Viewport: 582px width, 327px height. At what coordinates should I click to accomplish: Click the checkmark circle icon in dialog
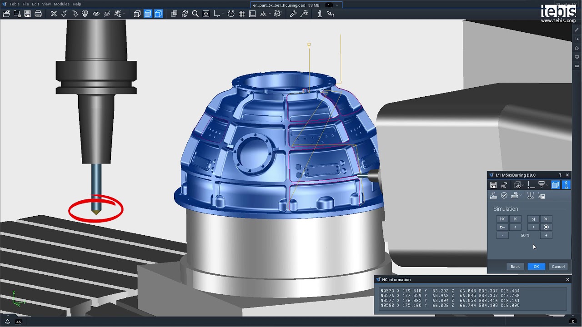(x=504, y=195)
